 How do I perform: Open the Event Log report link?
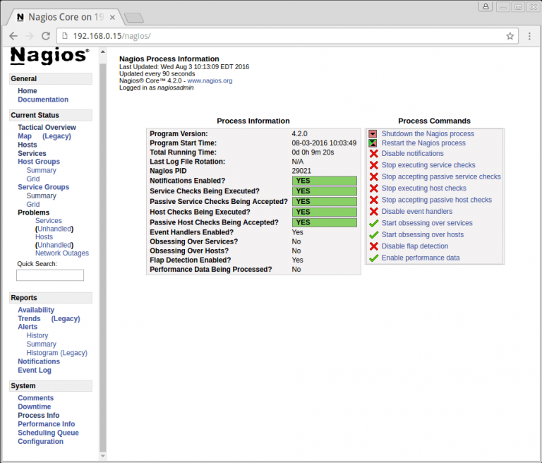click(x=35, y=371)
